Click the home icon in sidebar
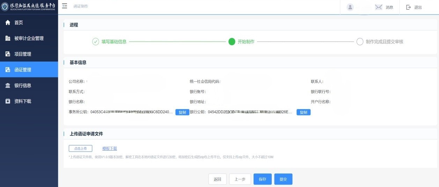Viewport: 439px width, 187px height. tap(8, 23)
